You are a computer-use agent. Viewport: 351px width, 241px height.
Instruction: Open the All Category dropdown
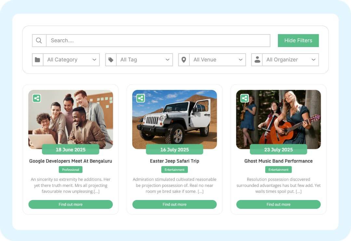71,60
